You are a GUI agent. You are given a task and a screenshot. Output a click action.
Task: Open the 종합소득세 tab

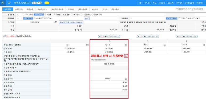coord(115,9)
